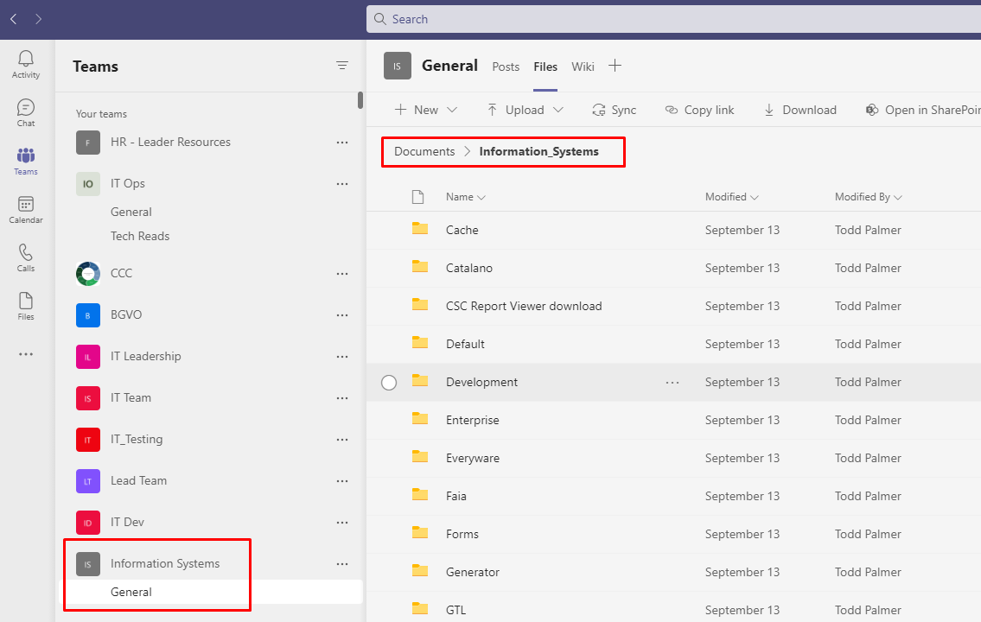Image resolution: width=981 pixels, height=622 pixels.
Task: Open the Activity feed
Action: point(25,63)
